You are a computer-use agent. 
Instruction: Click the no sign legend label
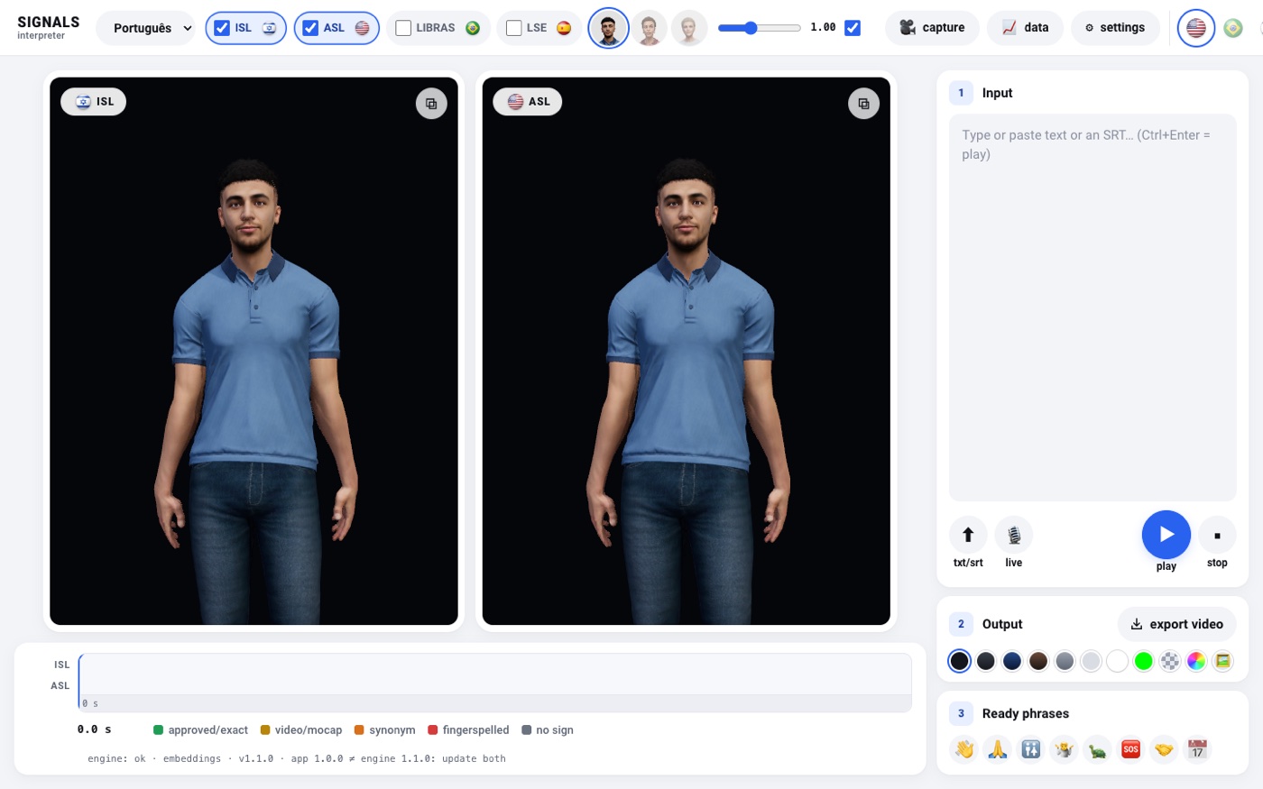555,730
